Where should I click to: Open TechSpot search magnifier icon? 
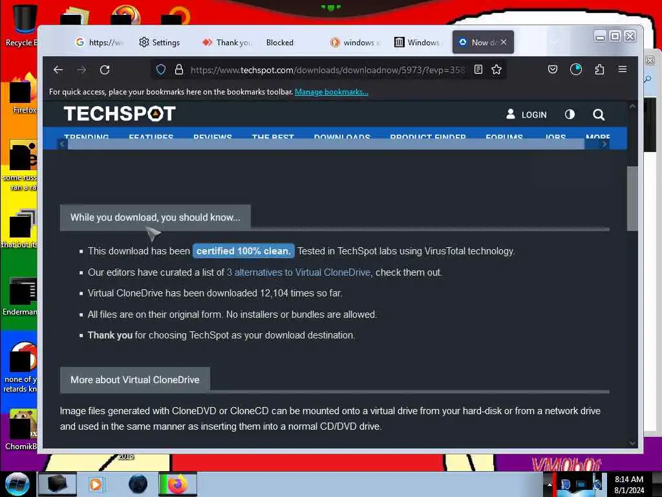point(599,115)
